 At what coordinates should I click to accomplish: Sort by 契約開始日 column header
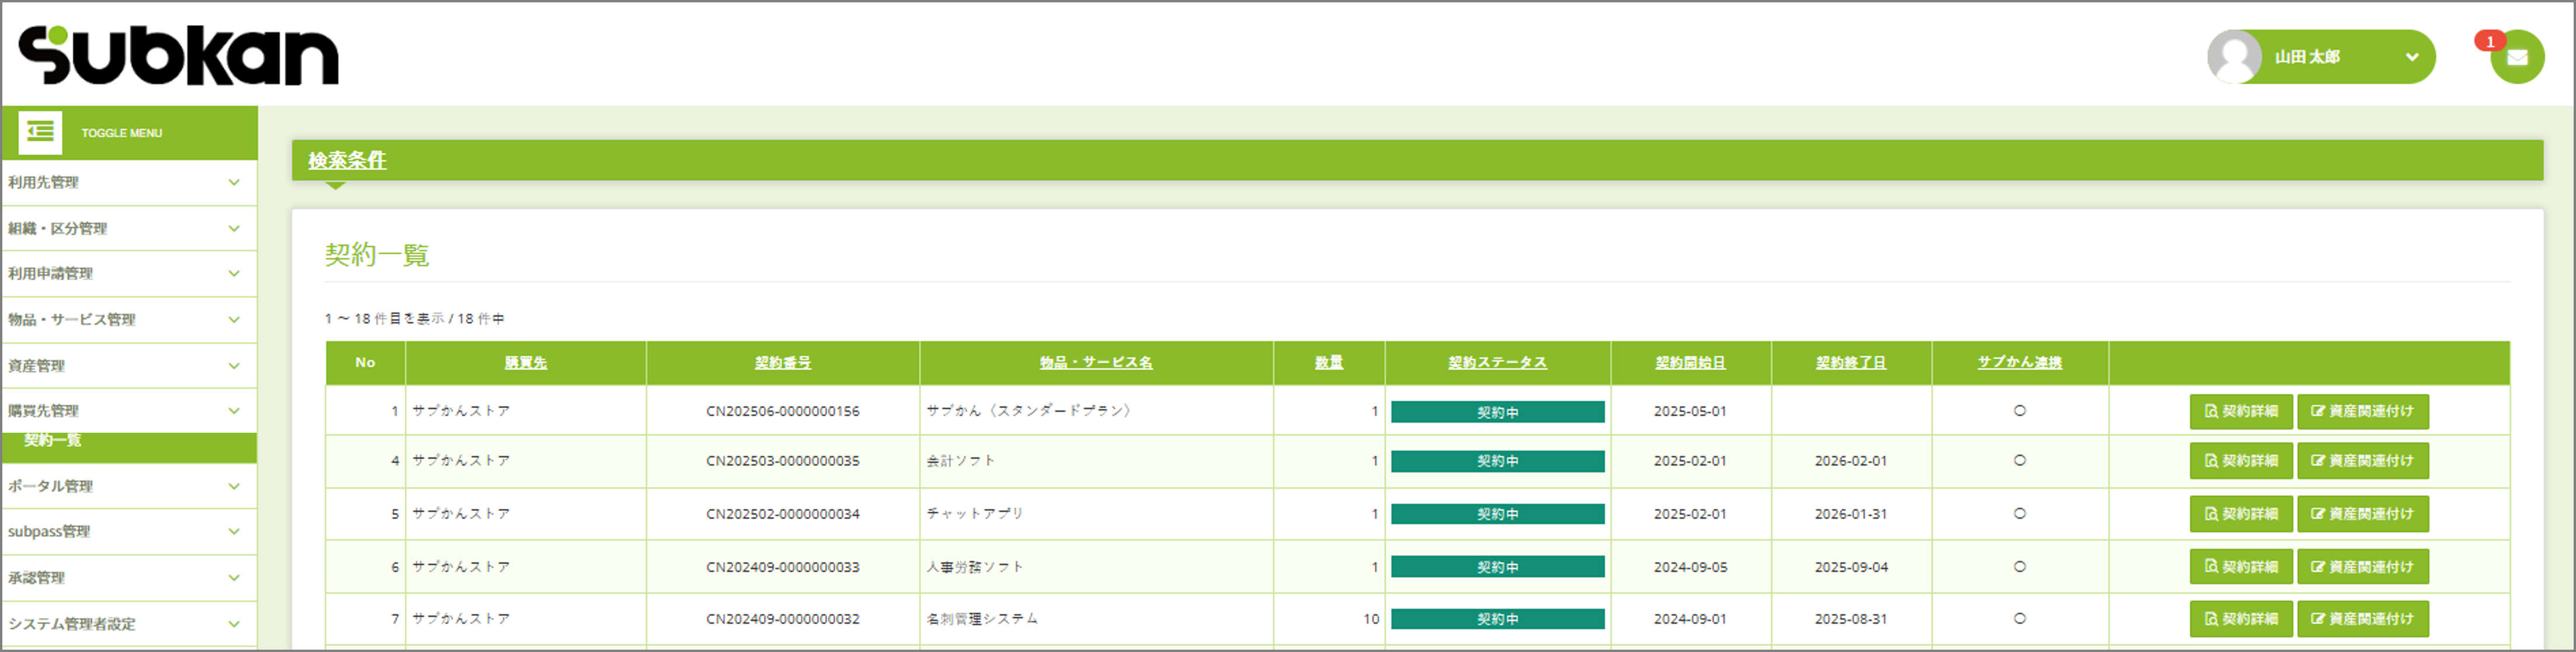pos(1689,363)
